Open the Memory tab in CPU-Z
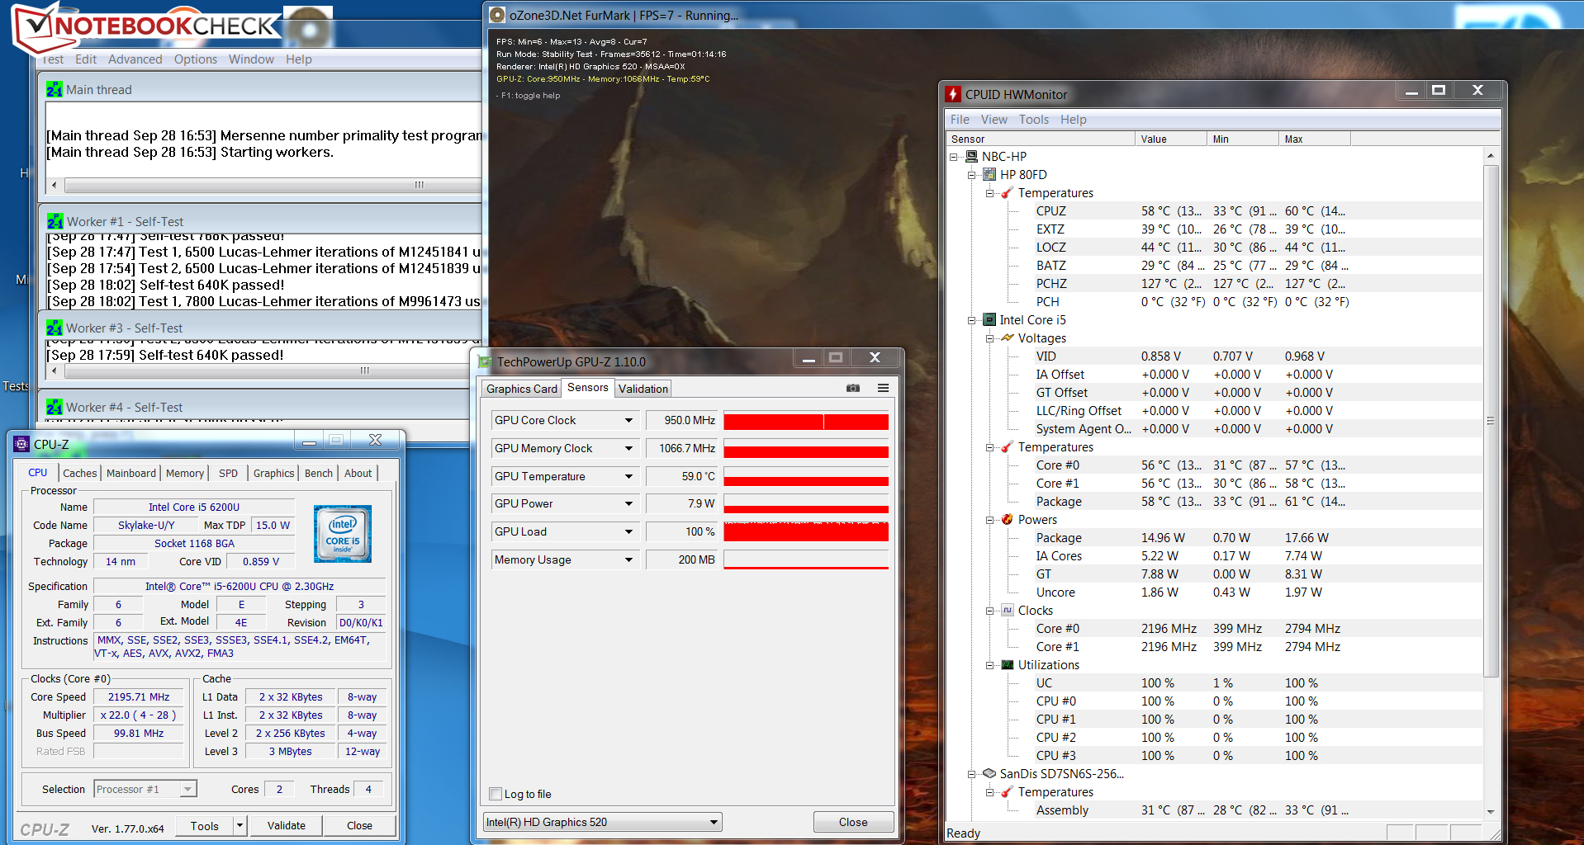The image size is (1584, 845). tap(184, 473)
